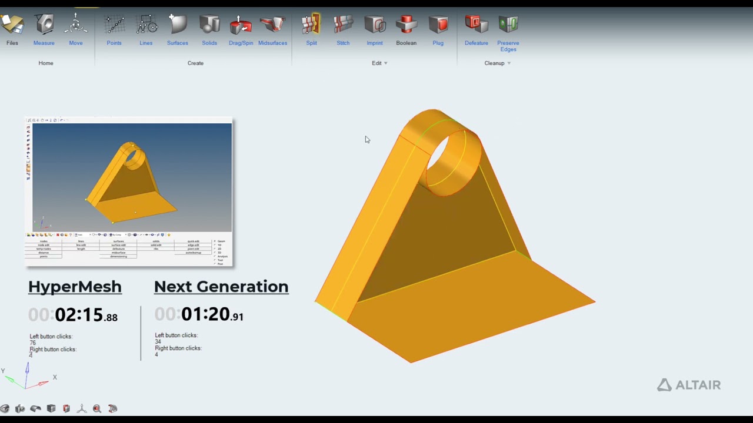Open the Defeature cleanup tool
Image resolution: width=753 pixels, height=423 pixels.
point(477,29)
